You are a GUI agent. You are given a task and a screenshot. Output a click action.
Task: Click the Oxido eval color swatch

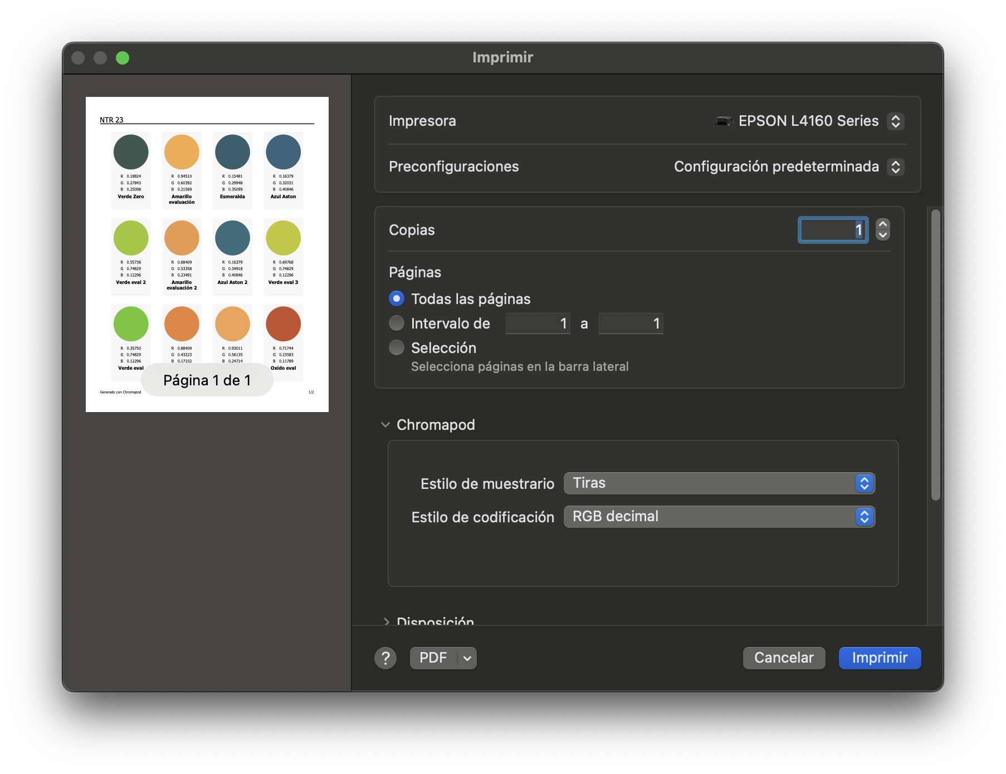click(x=283, y=324)
